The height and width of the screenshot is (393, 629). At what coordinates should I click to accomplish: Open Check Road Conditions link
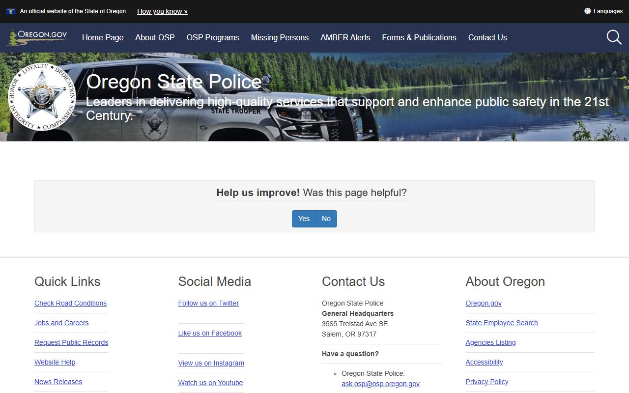point(70,303)
